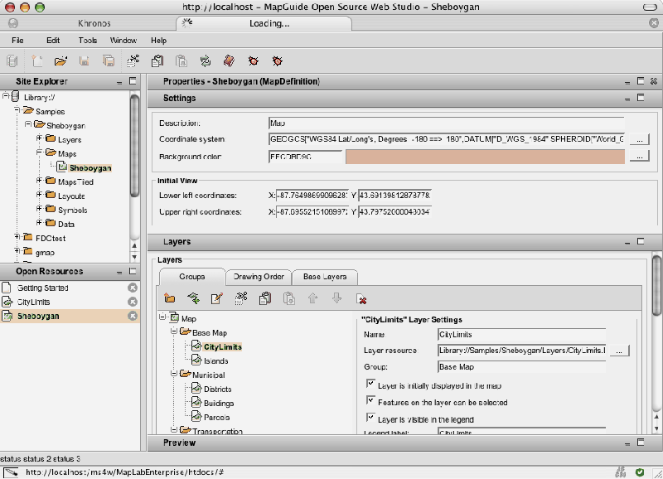This screenshot has height=479, width=663.
Task: Click the add layer icon in Layers toolbar
Action: pos(193,298)
